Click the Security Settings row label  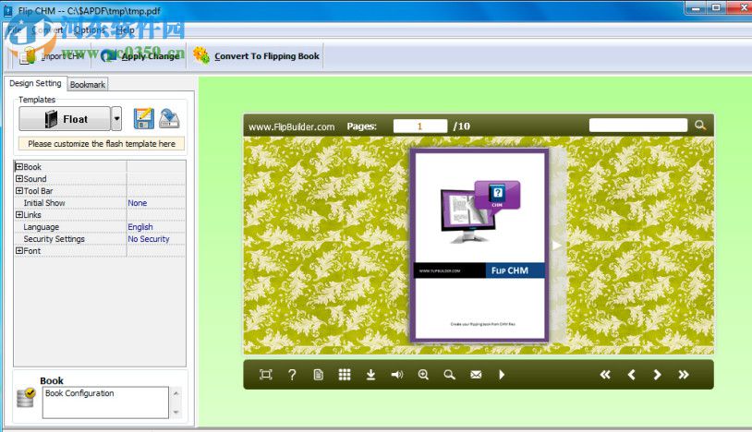55,238
